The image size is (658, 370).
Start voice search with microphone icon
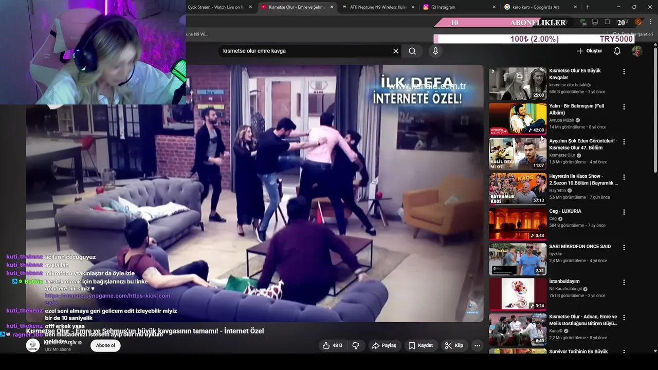tap(435, 51)
